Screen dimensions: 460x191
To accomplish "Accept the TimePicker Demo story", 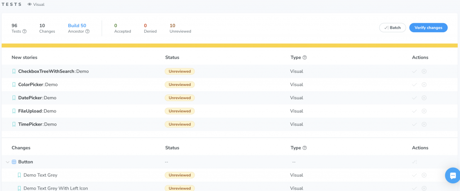I will point(414,124).
